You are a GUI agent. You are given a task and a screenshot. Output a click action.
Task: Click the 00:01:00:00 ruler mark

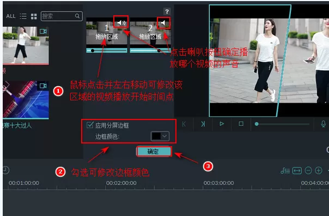(24, 183)
